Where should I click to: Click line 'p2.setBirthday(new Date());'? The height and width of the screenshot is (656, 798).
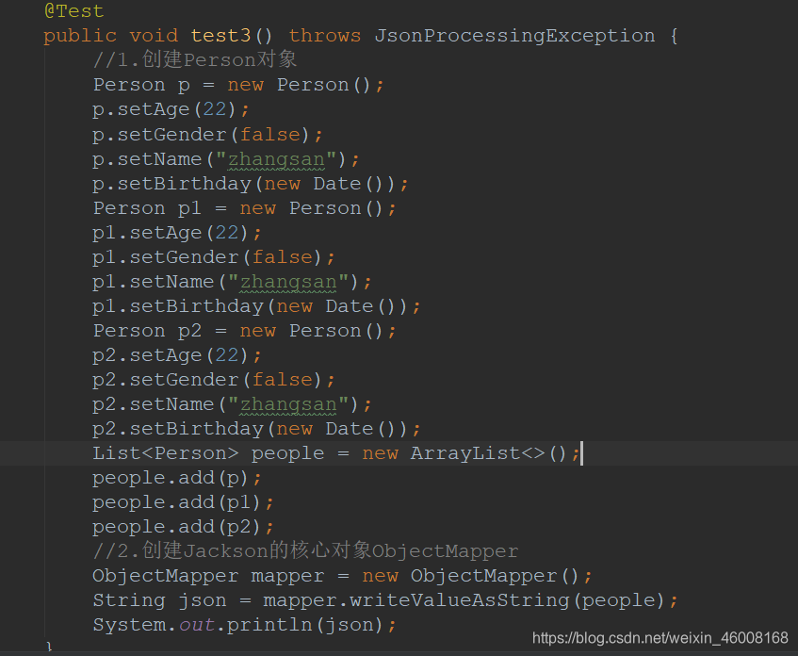(x=256, y=429)
